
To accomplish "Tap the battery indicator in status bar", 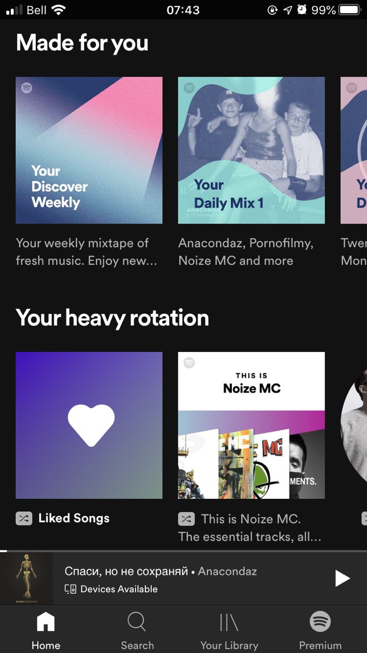I will [350, 10].
